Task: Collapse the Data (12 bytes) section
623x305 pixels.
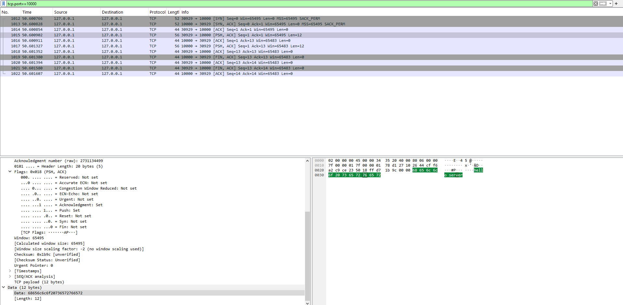Action: [x=4, y=287]
